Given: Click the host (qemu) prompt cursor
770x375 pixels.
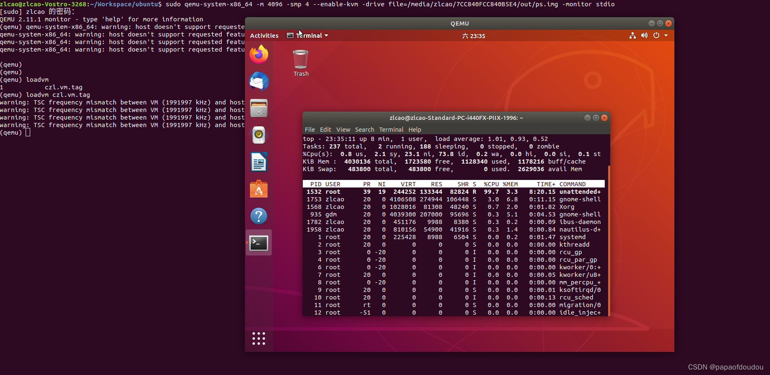Looking at the screenshot, I should tap(28, 133).
